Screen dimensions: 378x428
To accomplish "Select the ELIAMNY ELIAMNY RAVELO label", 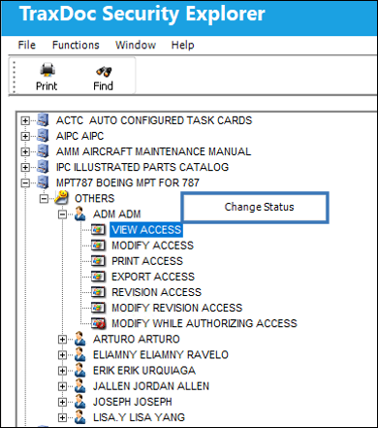I will 161,355.
